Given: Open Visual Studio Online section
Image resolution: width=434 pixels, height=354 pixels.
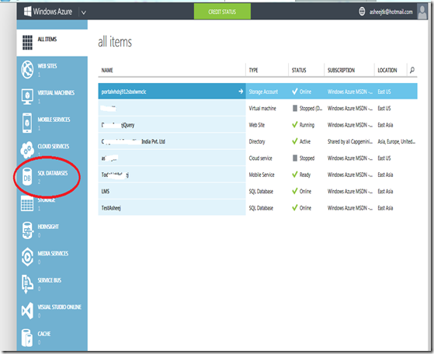Looking at the screenshot, I should click(59, 307).
